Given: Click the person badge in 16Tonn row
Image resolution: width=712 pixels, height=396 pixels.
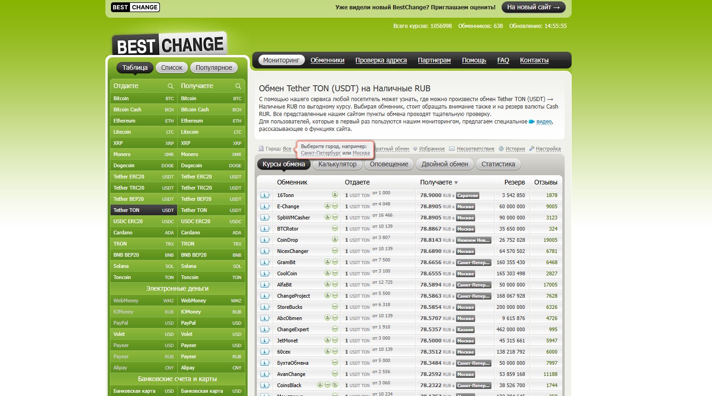Looking at the screenshot, I should [335, 195].
